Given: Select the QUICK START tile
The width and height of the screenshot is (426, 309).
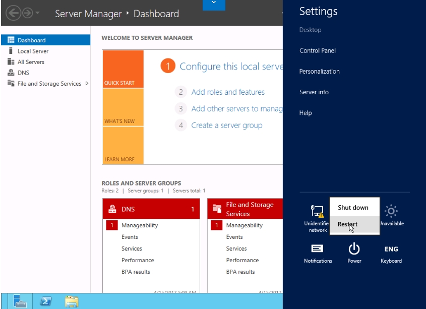Looking at the screenshot, I should pos(123,69).
